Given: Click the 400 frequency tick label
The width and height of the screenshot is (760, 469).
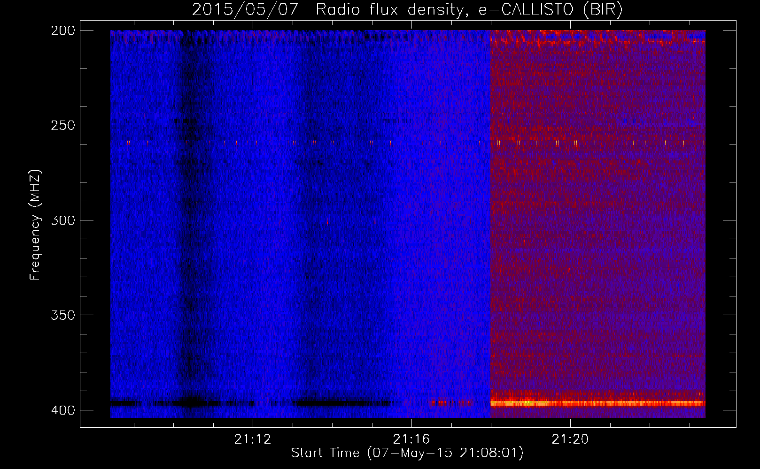Looking at the screenshot, I should [x=62, y=410].
